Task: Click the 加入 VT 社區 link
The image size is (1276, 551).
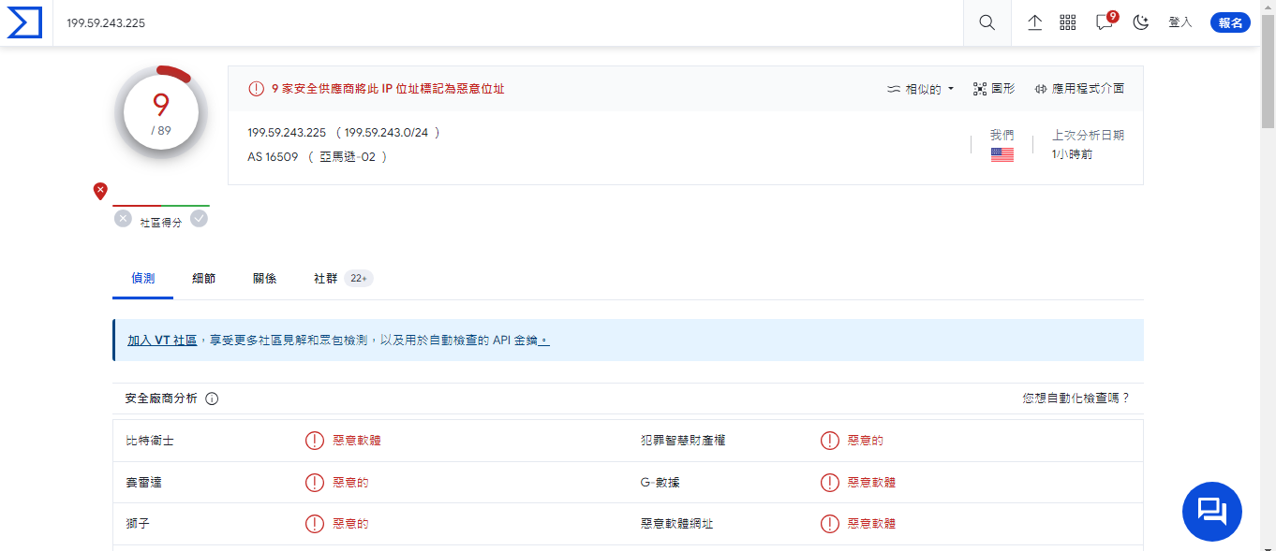Action: [162, 341]
